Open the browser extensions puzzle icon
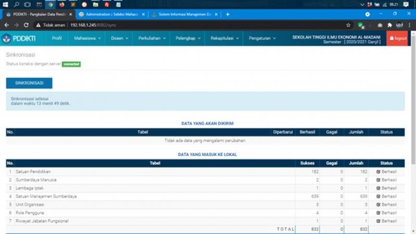This screenshot has height=234, width=416. click(389, 24)
